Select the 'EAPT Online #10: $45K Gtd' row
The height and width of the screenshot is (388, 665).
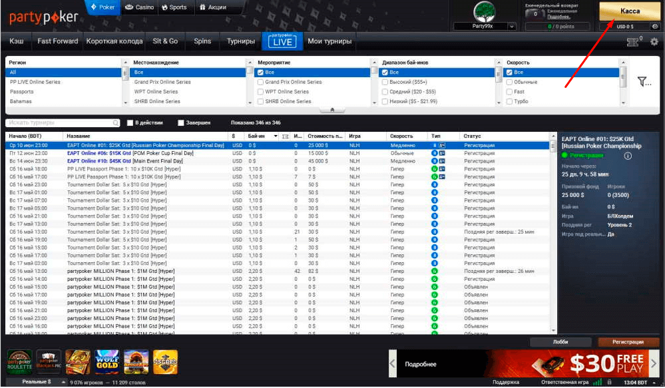(278, 161)
